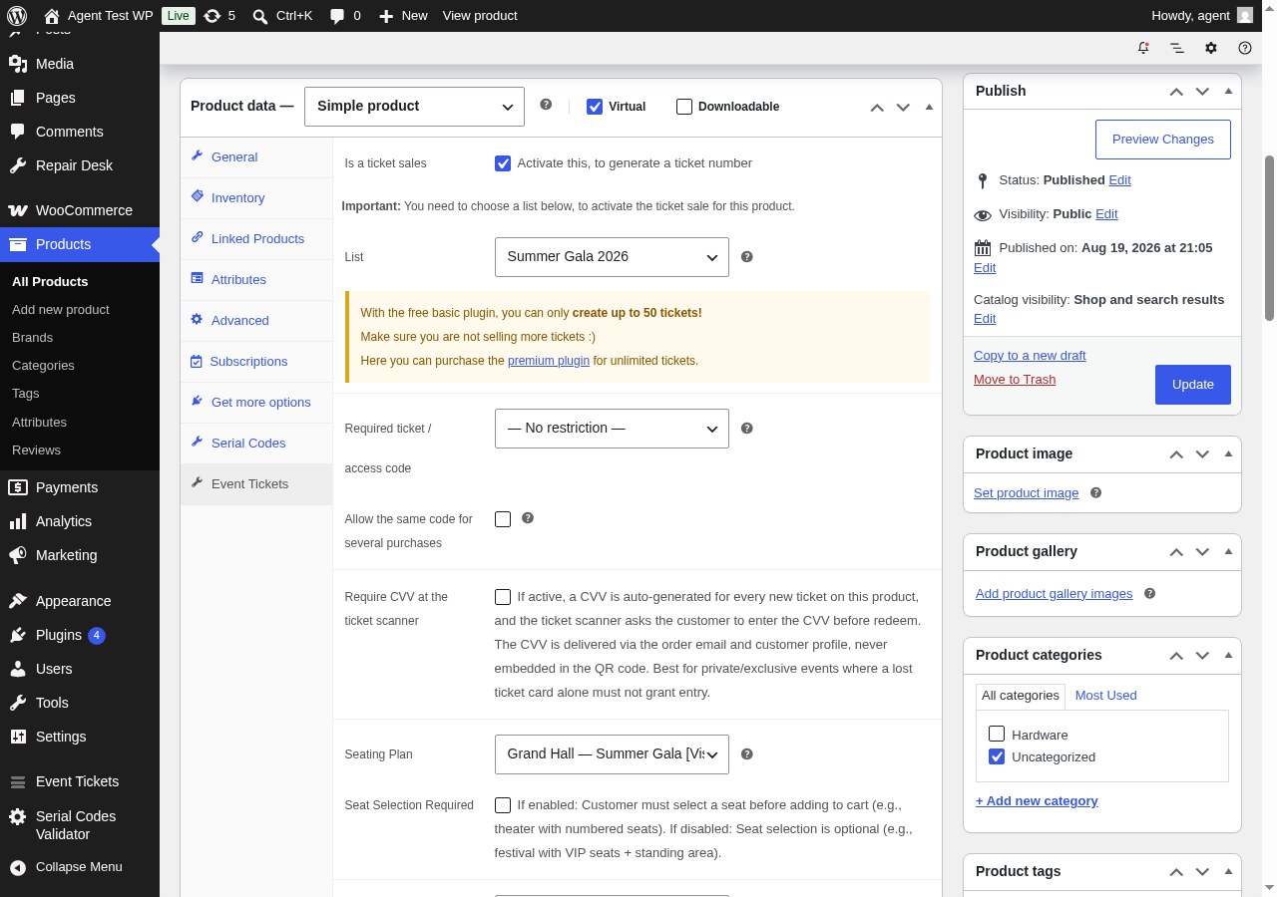1277x897 pixels.
Task: Toggle 'Is a ticket sales' activation checkbox
Action: pos(503,162)
